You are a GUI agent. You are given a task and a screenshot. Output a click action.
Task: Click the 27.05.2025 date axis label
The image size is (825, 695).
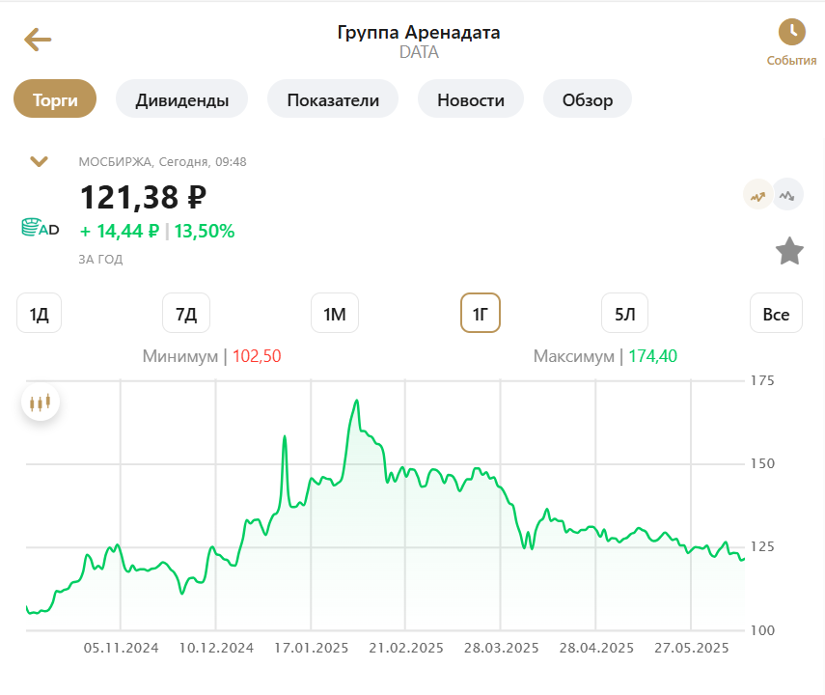691,648
